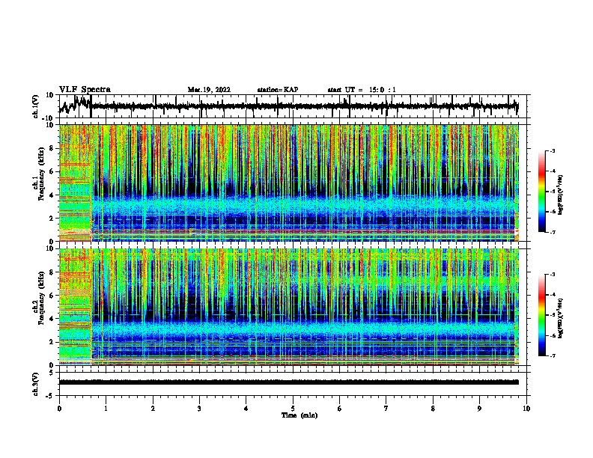Click the 'VLF Spectra' title text
The width and height of the screenshot is (593, 458).
coord(85,90)
